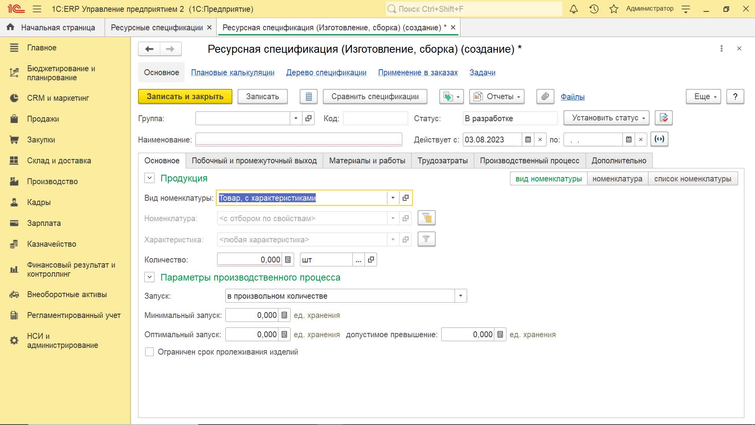The image size is (755, 425).
Task: Expand the Вид номенклатуры dropdown arrow
Action: pos(393,198)
